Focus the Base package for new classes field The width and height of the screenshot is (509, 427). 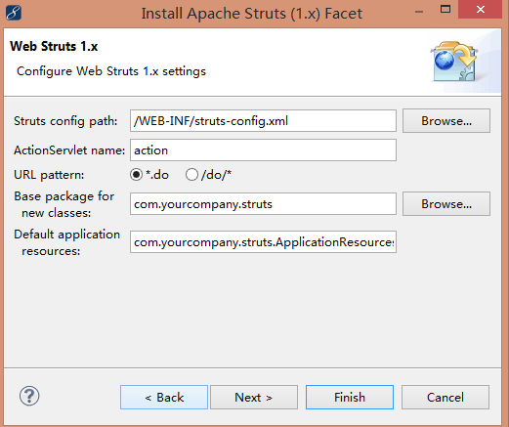pos(263,204)
